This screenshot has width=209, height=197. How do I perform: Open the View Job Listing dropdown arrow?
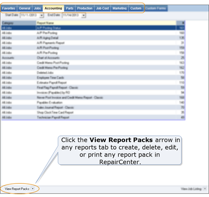205,189
